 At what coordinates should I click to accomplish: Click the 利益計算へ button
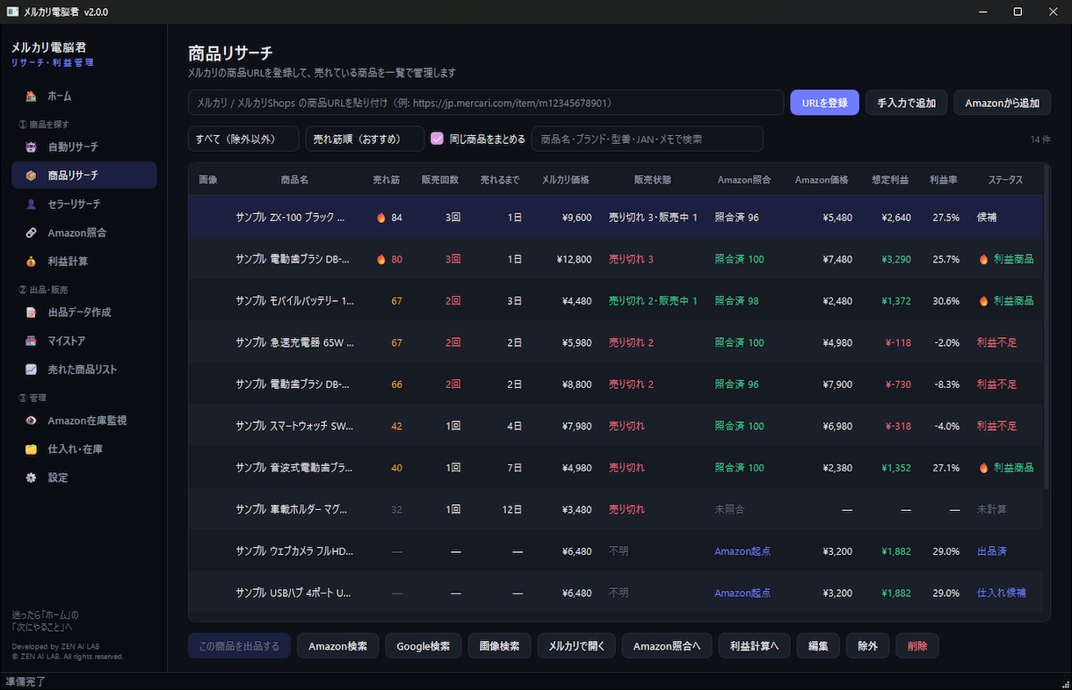point(754,646)
